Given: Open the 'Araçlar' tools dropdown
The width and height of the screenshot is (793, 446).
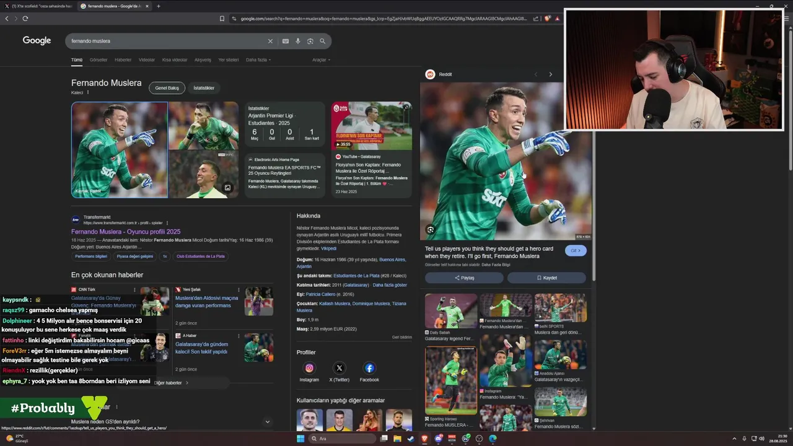Looking at the screenshot, I should [321, 60].
